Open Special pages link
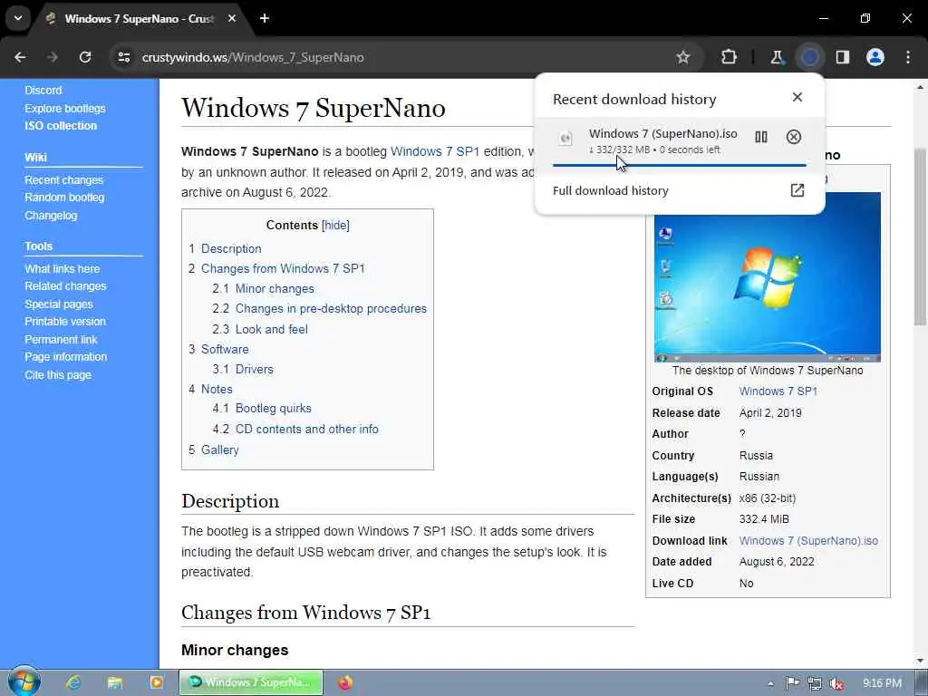 pyautogui.click(x=59, y=304)
